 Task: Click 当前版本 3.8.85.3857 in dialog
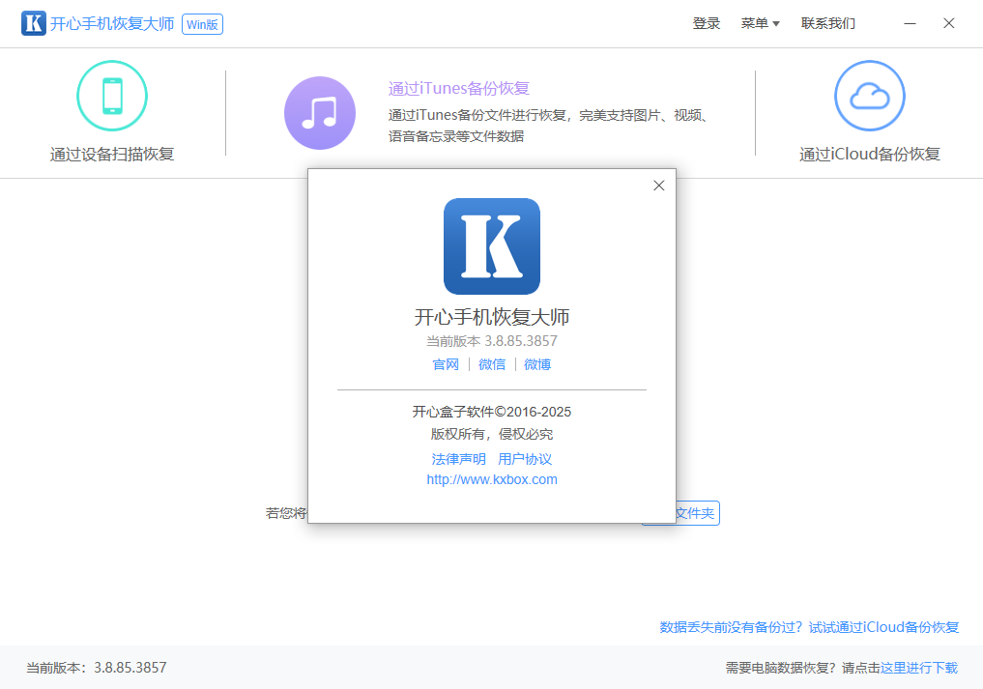[x=491, y=341]
